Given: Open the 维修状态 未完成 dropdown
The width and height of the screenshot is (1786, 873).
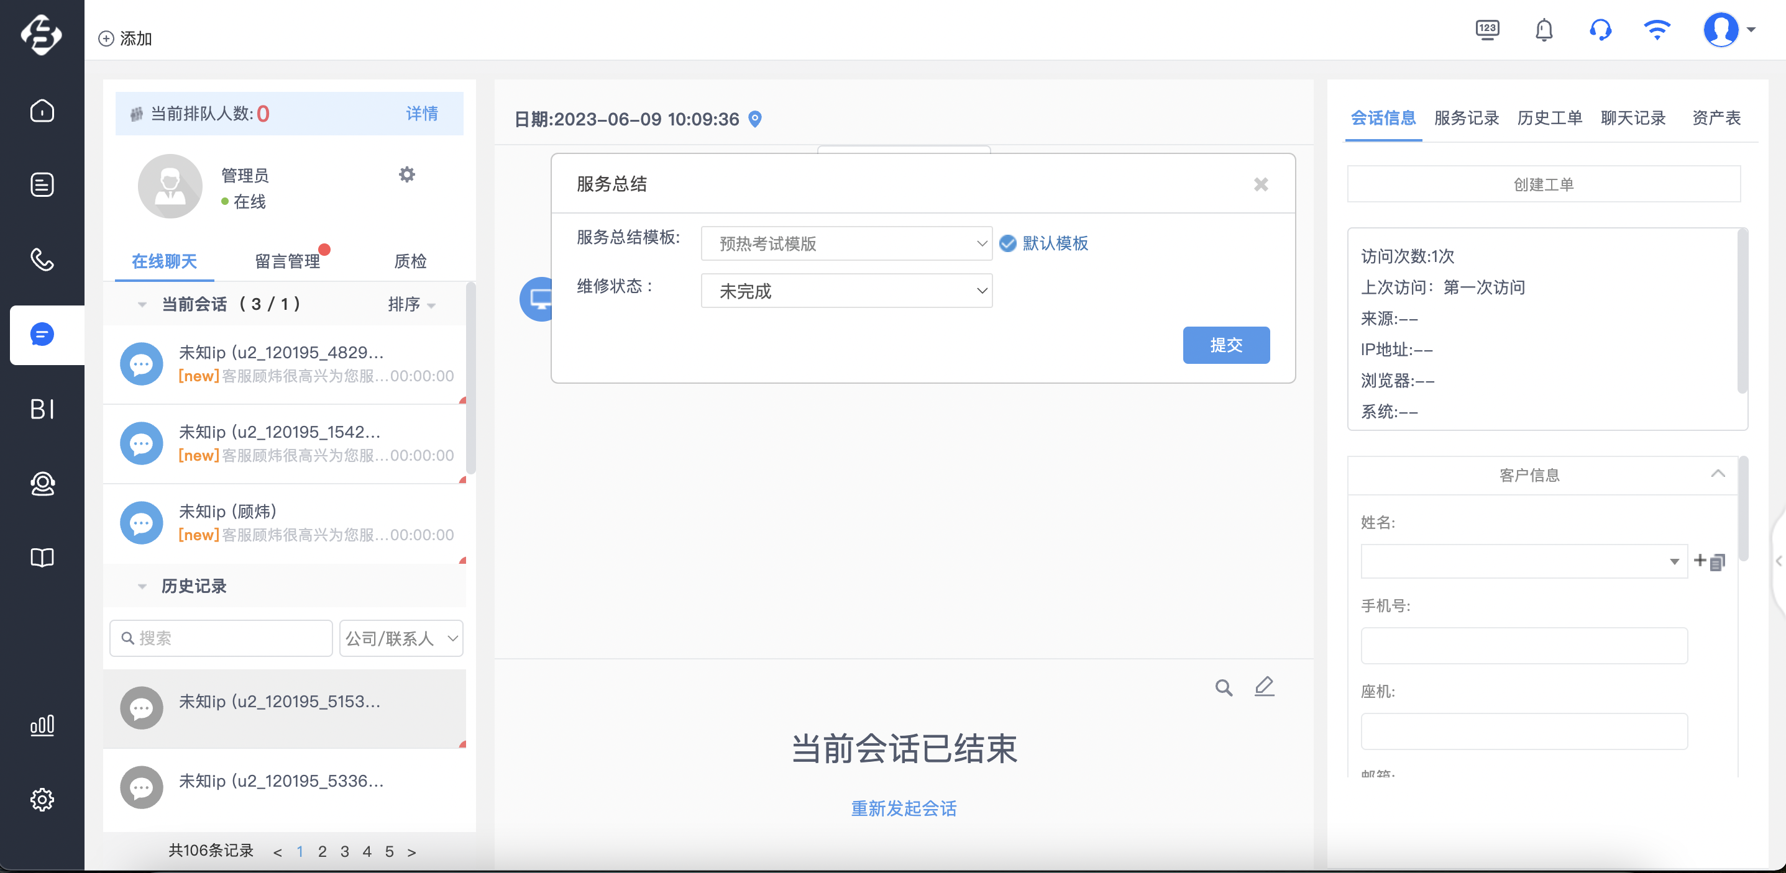Looking at the screenshot, I should tap(846, 291).
